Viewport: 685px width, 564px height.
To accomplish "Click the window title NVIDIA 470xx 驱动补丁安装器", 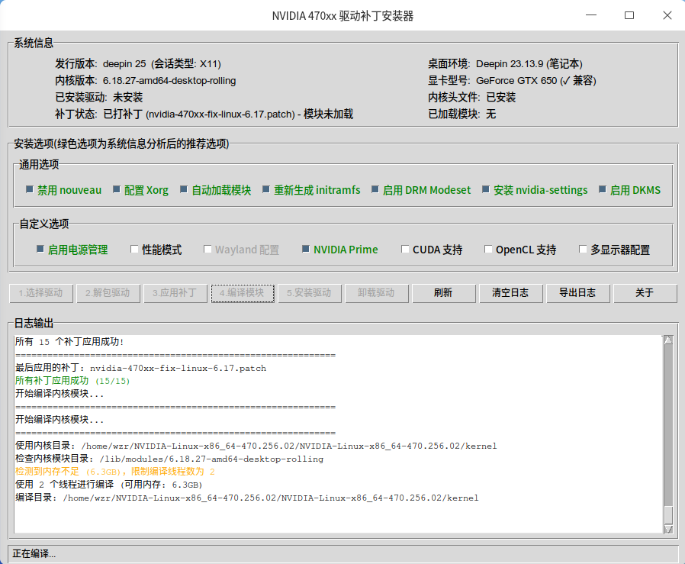I will pos(343,16).
